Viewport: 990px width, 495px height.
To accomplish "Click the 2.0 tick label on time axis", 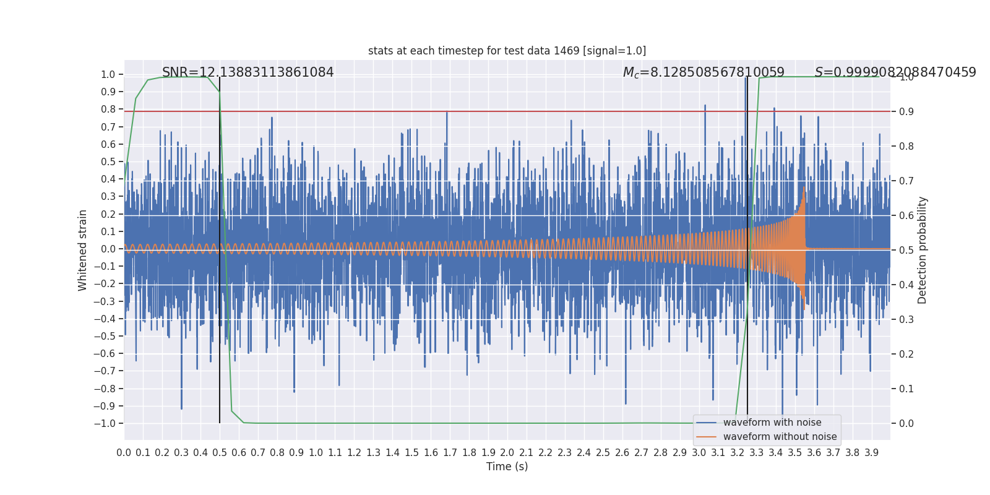I will click(x=507, y=453).
